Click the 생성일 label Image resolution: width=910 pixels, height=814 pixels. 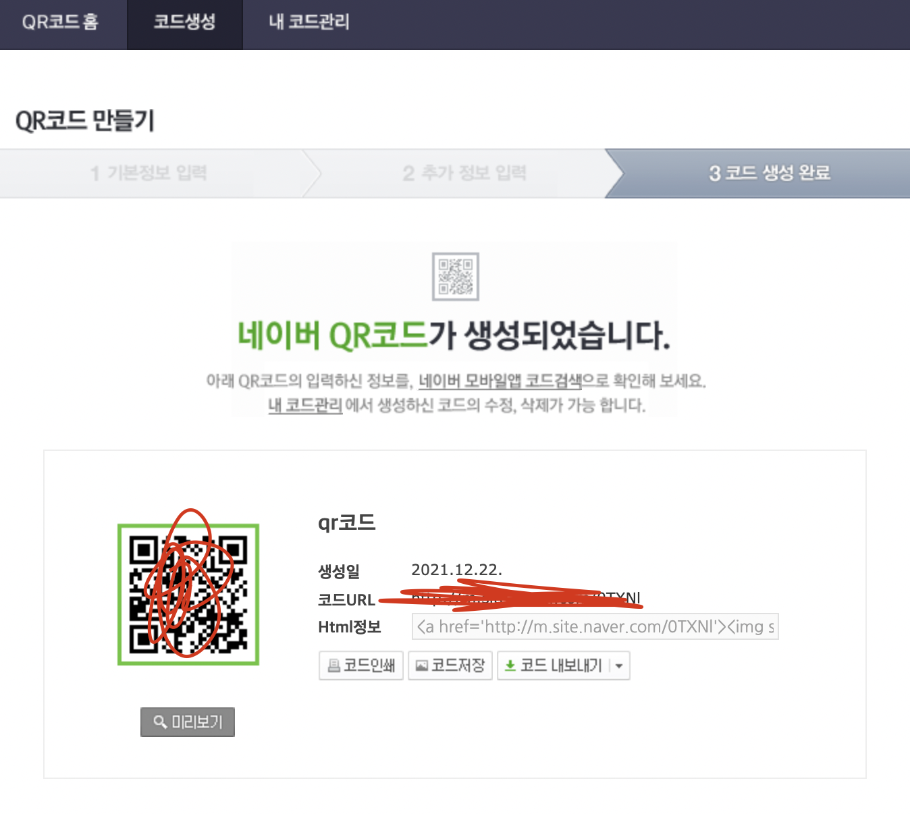[339, 572]
